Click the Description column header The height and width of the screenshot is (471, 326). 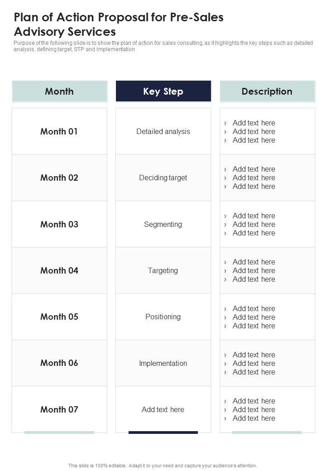click(267, 91)
